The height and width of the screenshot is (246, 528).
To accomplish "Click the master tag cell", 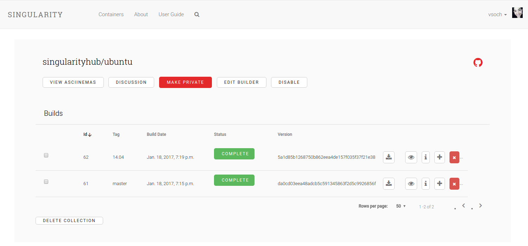I will pos(120,184).
